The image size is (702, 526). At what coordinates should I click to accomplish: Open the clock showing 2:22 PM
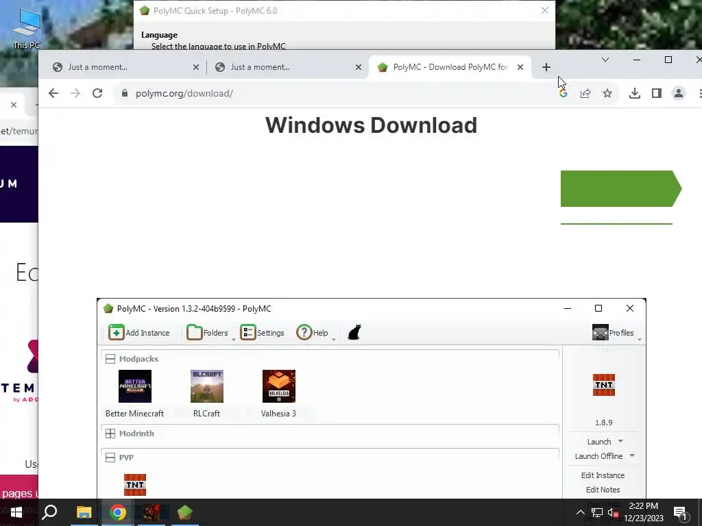[643, 512]
